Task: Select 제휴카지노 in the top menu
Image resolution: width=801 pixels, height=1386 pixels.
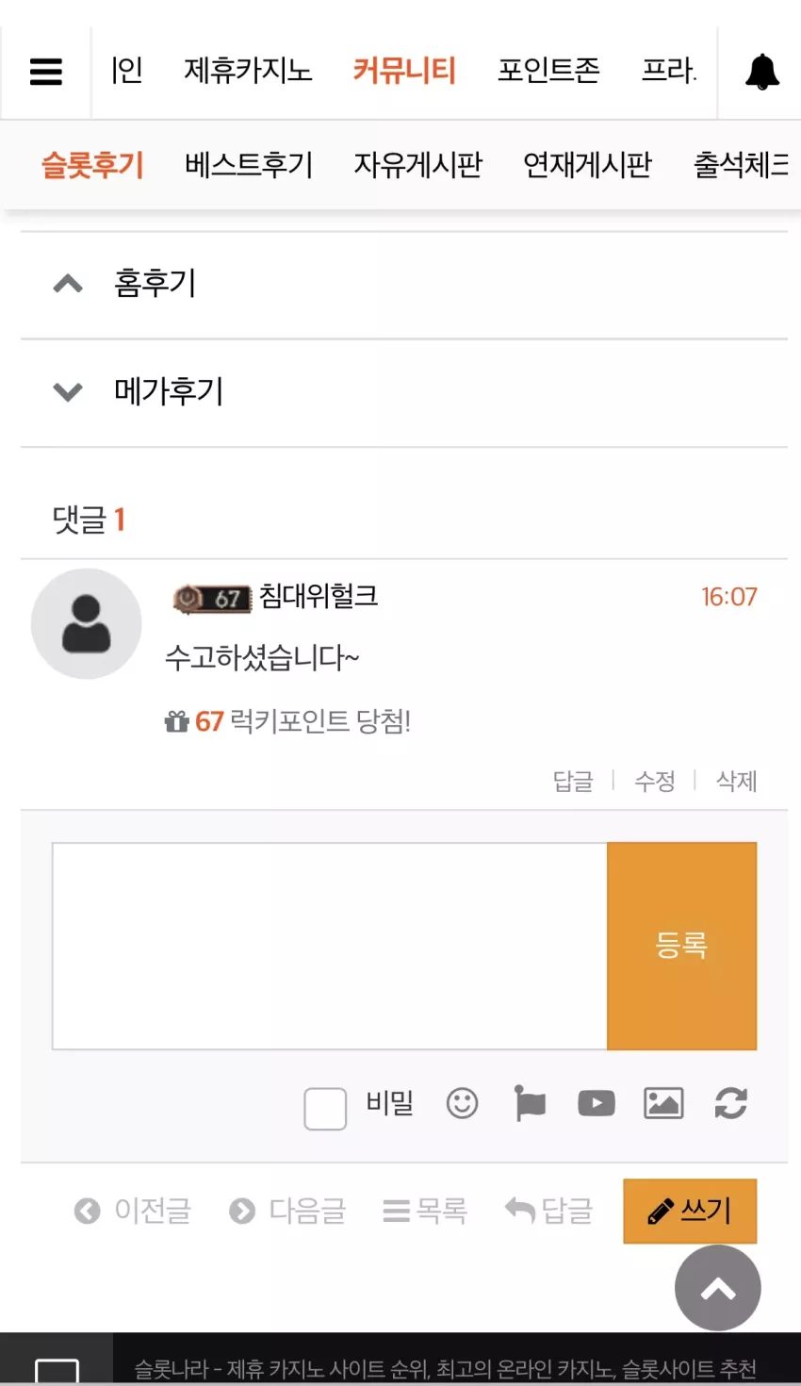Action: pos(248,71)
